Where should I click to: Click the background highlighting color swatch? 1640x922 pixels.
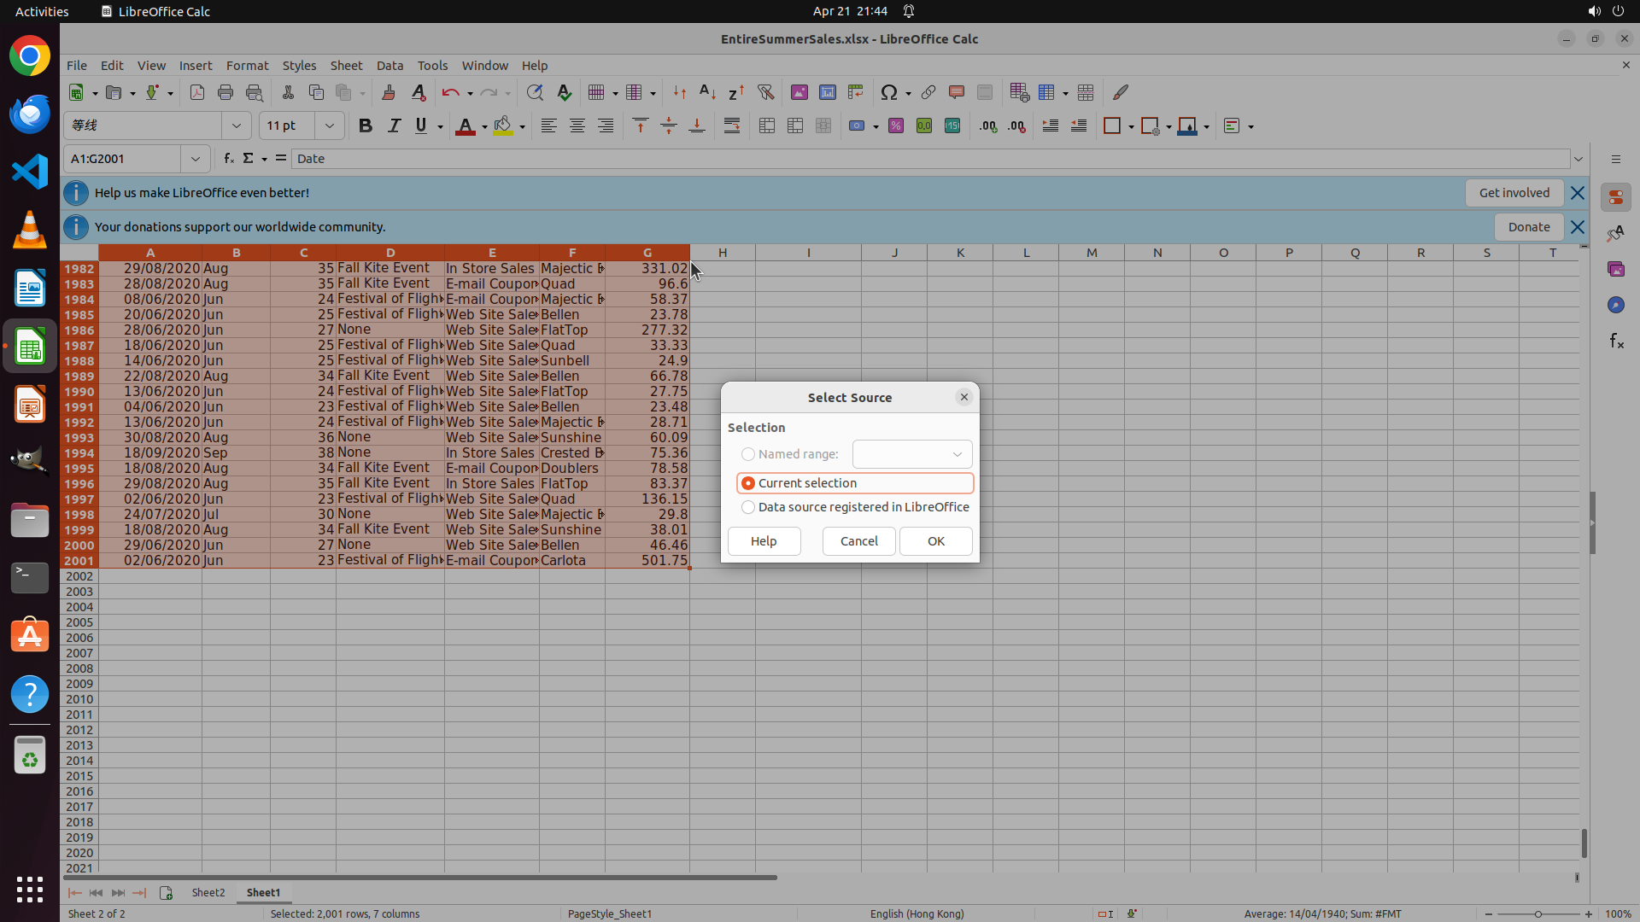(x=503, y=126)
